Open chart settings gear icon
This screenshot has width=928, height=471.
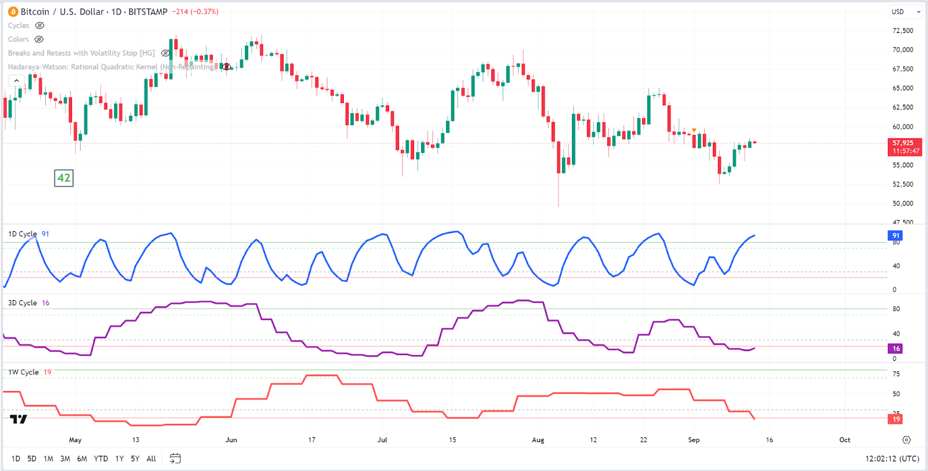(907, 440)
